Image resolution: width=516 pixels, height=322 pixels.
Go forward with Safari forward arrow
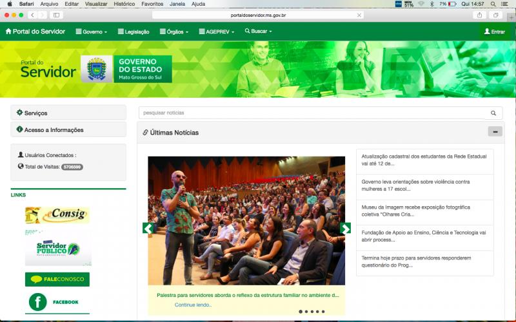(42, 15)
